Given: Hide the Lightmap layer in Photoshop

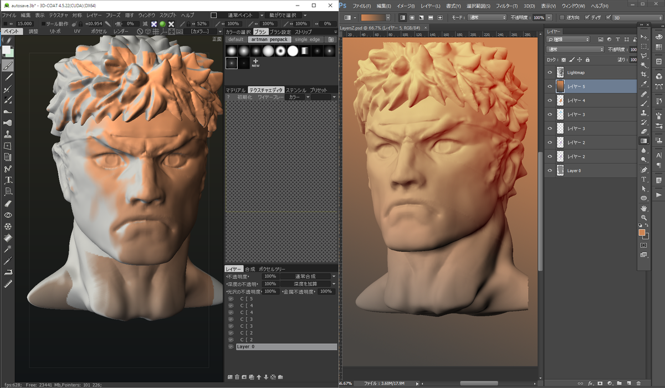Looking at the screenshot, I should pos(550,73).
